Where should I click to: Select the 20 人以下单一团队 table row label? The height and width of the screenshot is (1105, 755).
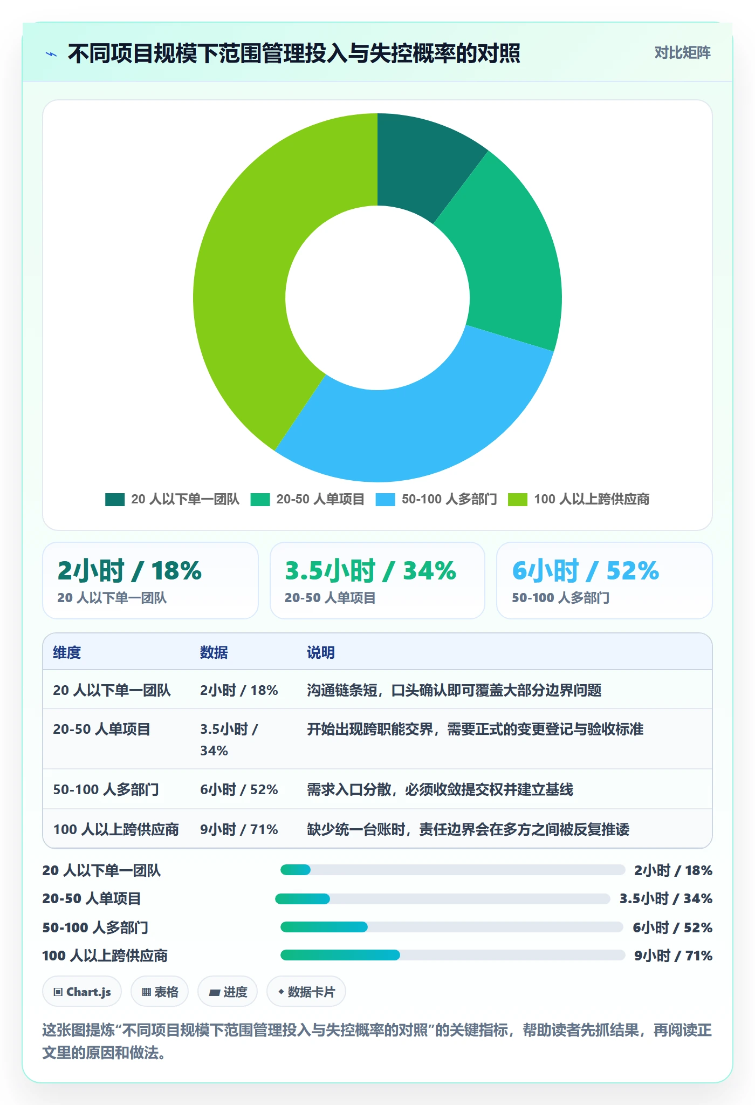pyautogui.click(x=112, y=690)
